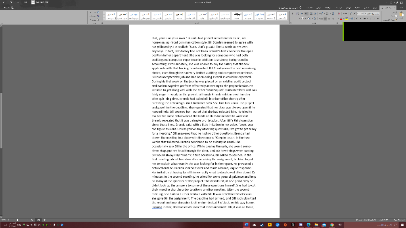The height and width of the screenshot is (228, 406).
Task: Open File Explorer folder on taskbar
Action: click(316, 225)
